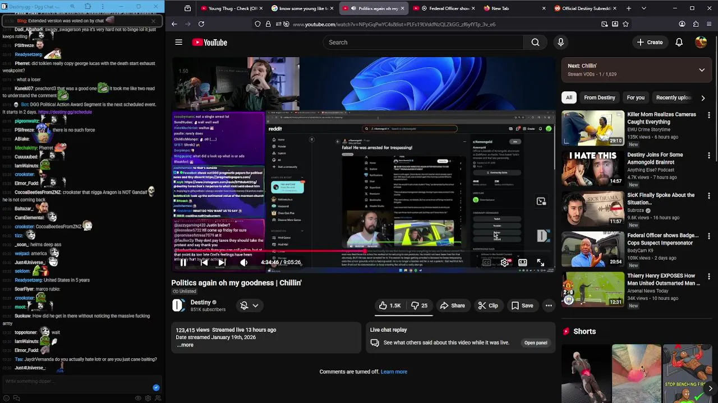Open options for Federal Officer shows Badge video

coord(709,236)
